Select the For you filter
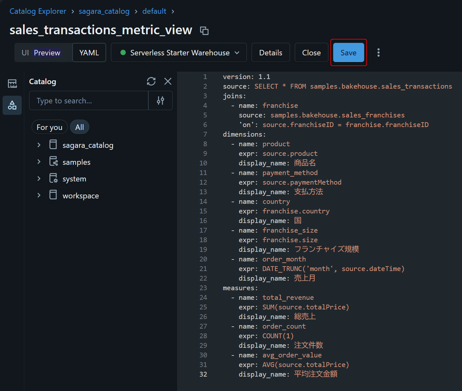Viewport: 462px width, 391px height. point(50,127)
